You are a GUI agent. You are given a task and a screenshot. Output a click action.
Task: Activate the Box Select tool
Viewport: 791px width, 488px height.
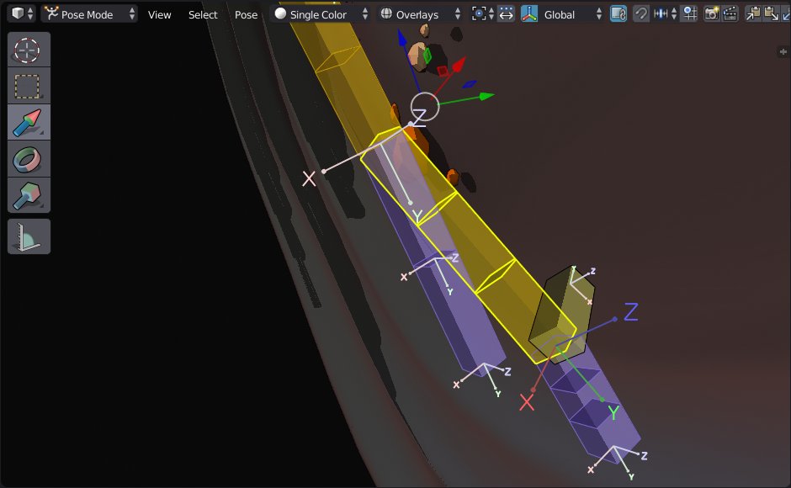point(29,84)
